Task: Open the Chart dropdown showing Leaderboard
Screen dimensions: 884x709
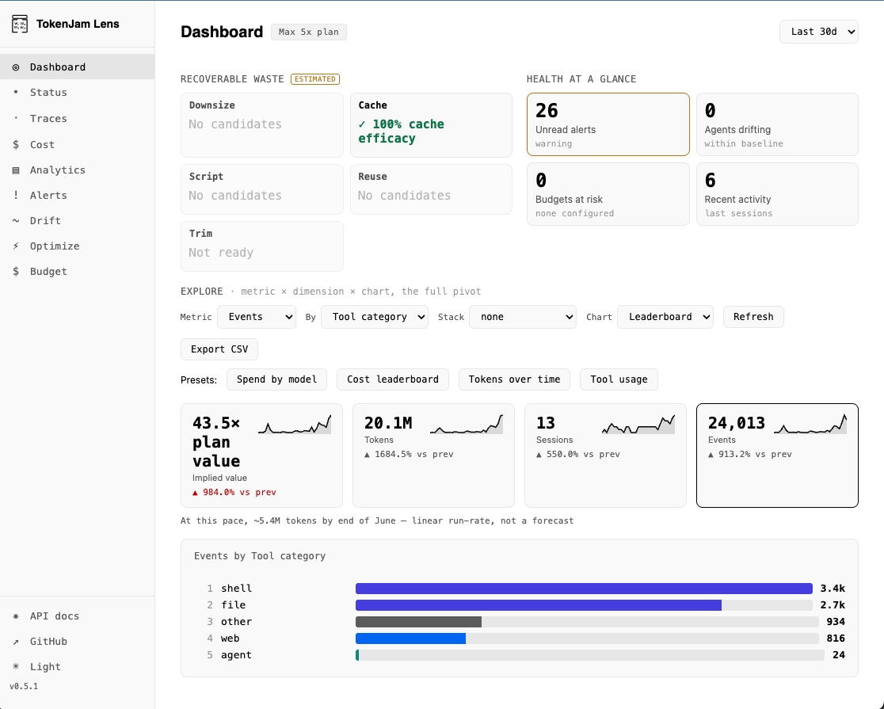Action: pyautogui.click(x=665, y=317)
